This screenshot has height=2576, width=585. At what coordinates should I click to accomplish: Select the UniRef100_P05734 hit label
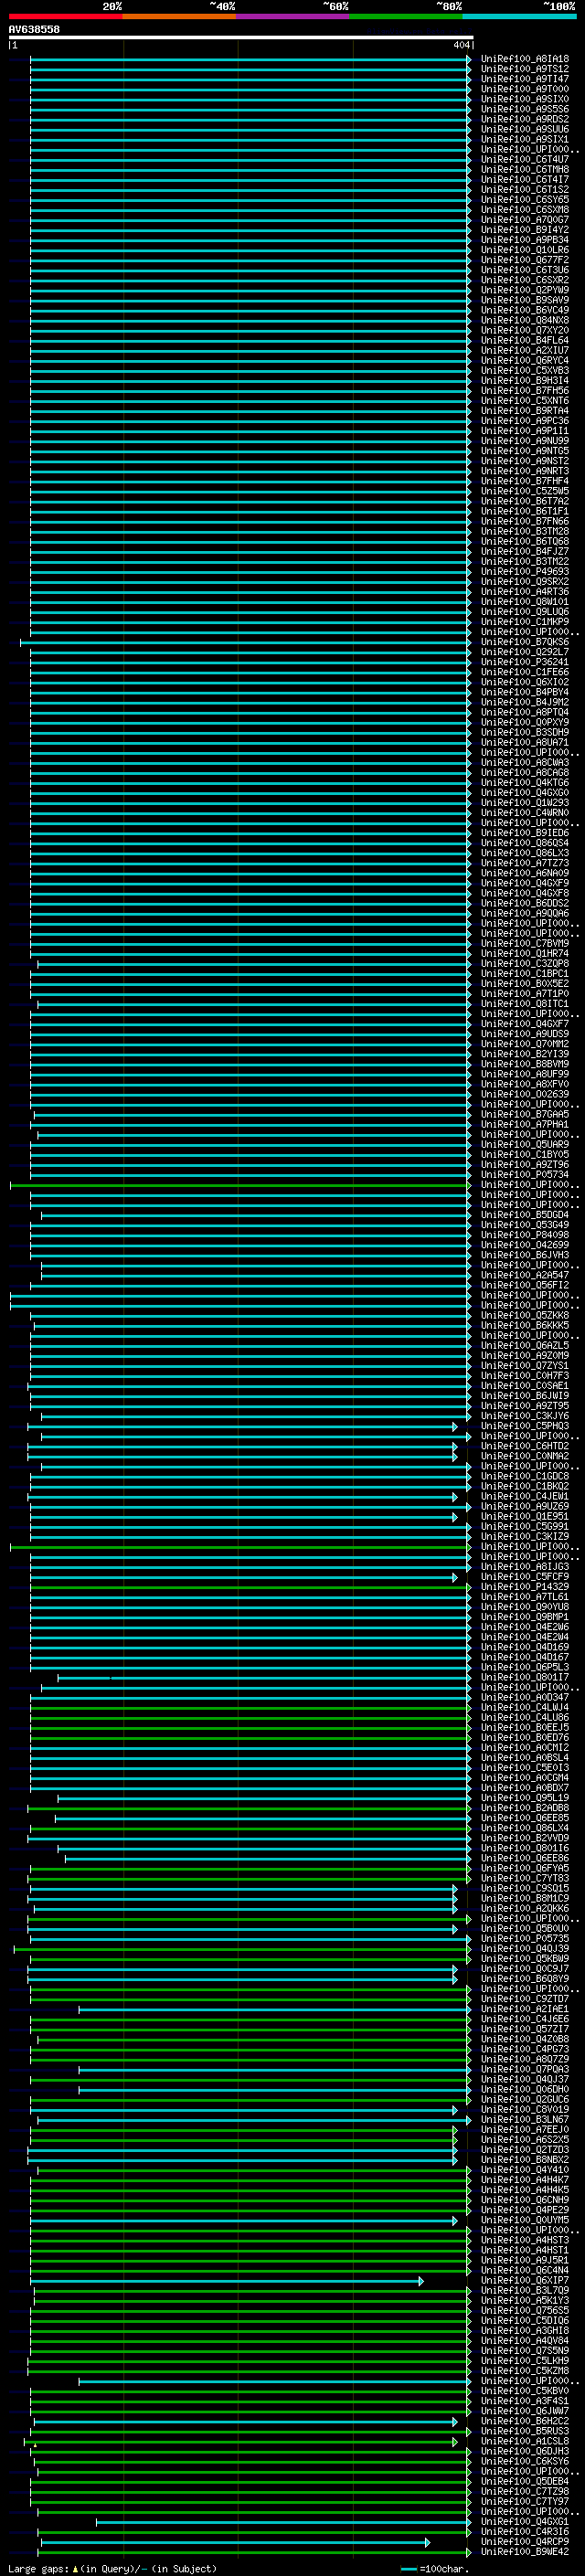524,1175
